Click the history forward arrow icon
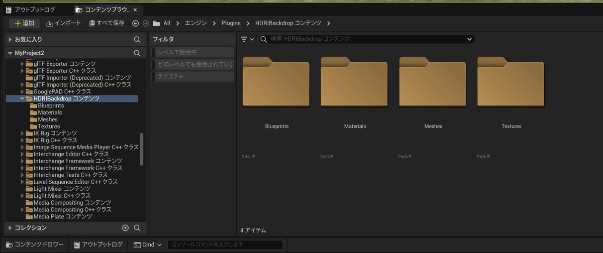 pyautogui.click(x=146, y=23)
